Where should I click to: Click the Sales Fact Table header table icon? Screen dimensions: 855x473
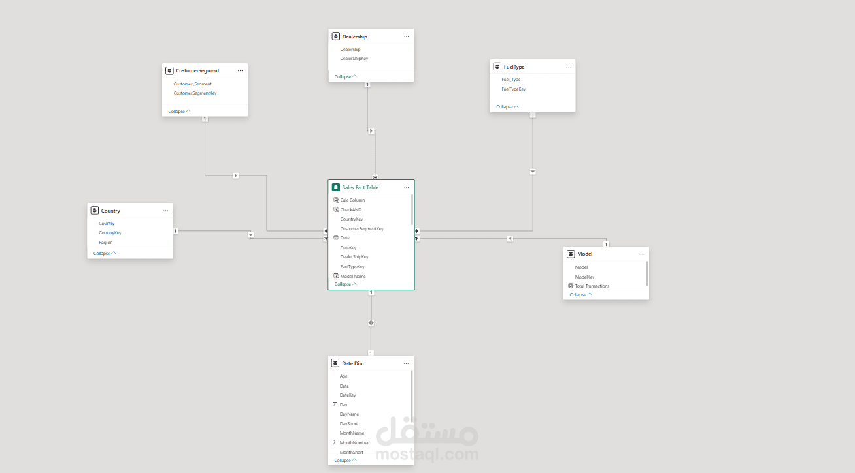[336, 187]
